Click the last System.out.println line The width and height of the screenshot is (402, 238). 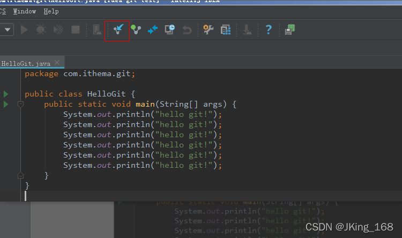pyautogui.click(x=143, y=166)
